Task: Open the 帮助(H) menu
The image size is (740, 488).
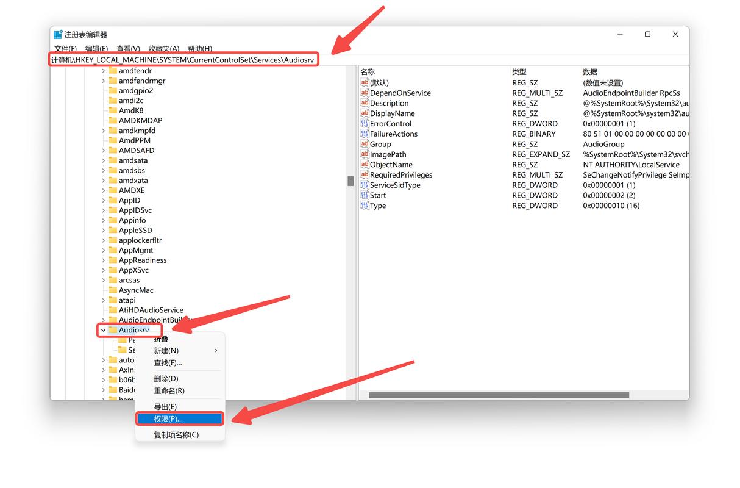Action: point(200,49)
